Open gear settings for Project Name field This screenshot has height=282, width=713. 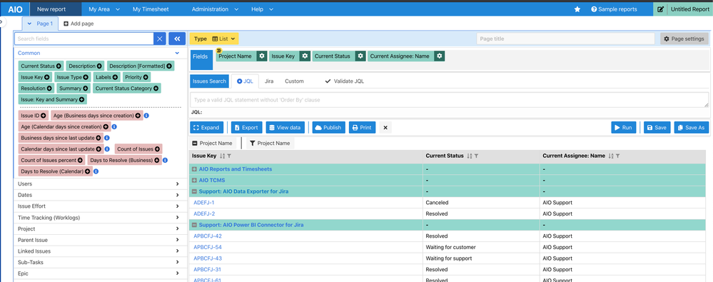[x=261, y=56]
